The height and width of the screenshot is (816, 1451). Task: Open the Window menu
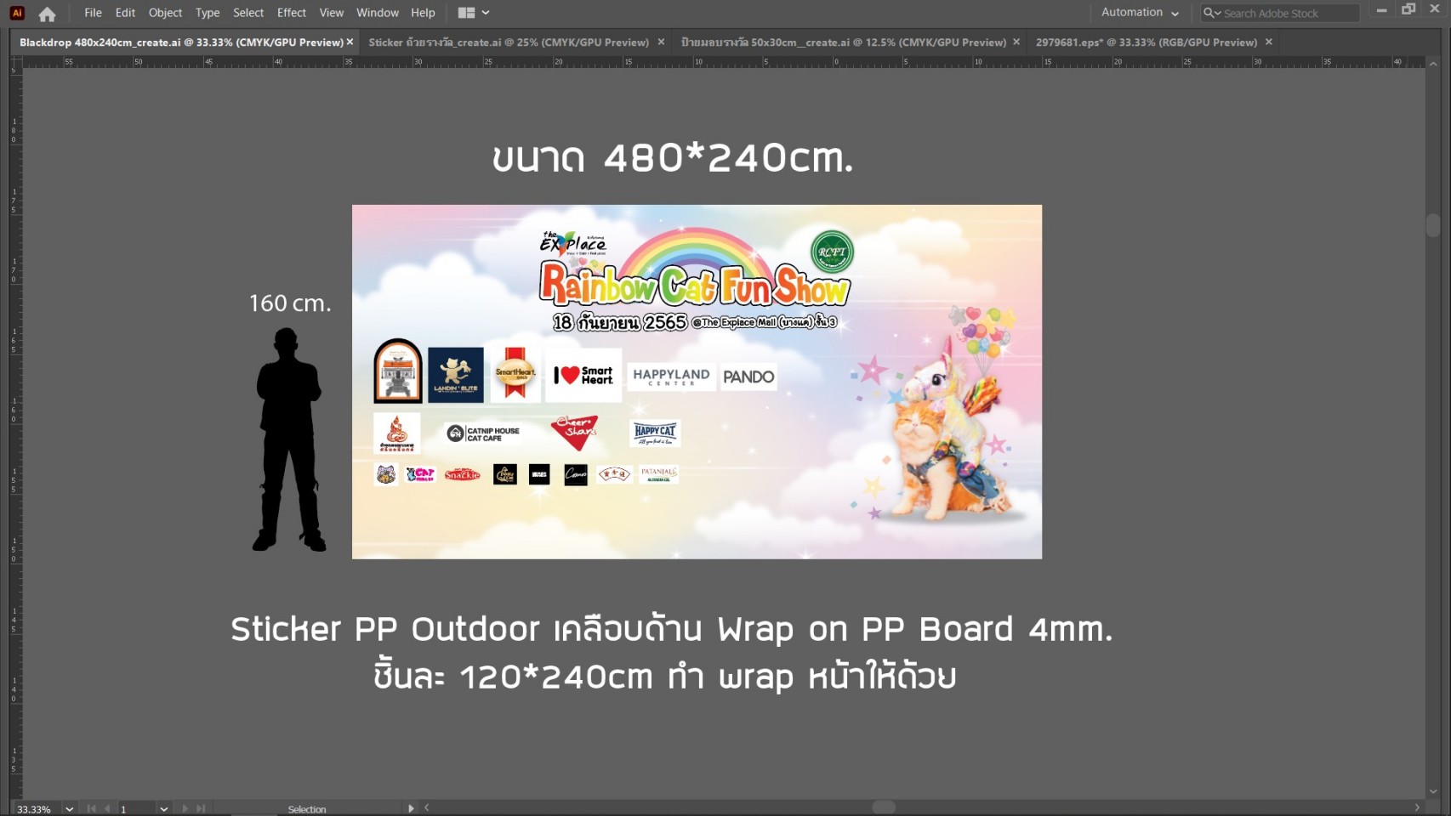click(377, 13)
